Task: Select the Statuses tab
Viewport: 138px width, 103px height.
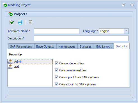Action: tap(86, 46)
